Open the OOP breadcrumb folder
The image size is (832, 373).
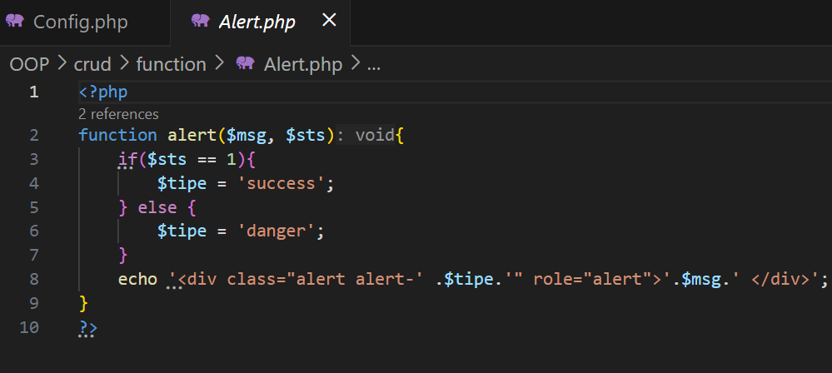27,64
